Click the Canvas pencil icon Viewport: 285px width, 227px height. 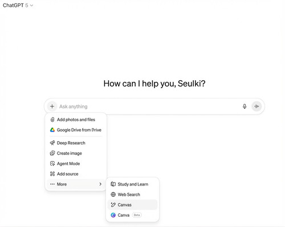point(113,205)
